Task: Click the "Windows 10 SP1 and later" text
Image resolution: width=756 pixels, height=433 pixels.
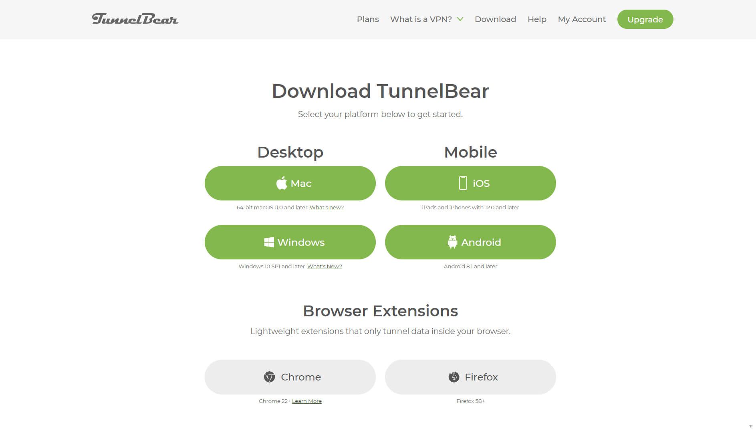Action: tap(272, 266)
